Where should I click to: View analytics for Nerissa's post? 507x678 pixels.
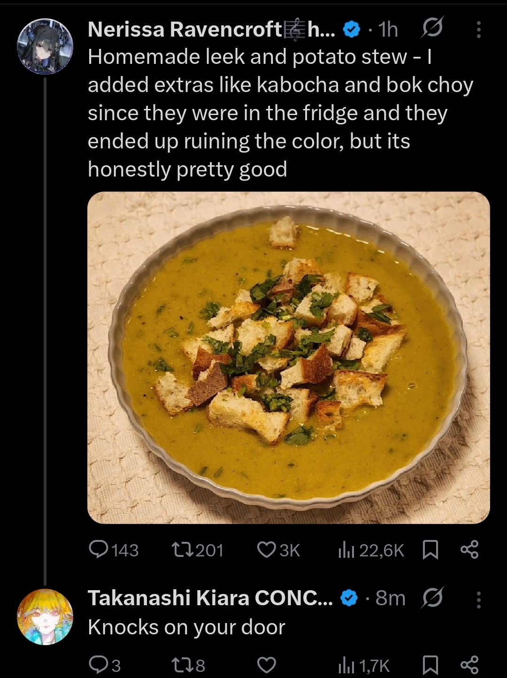[x=345, y=549]
